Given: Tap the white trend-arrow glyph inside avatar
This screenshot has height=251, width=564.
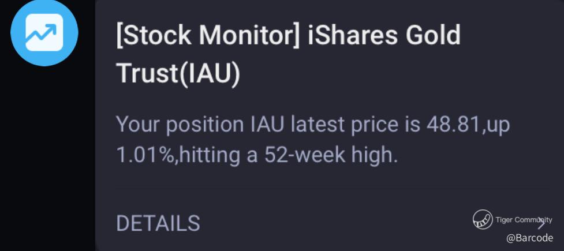Looking at the screenshot, I should click(x=44, y=33).
